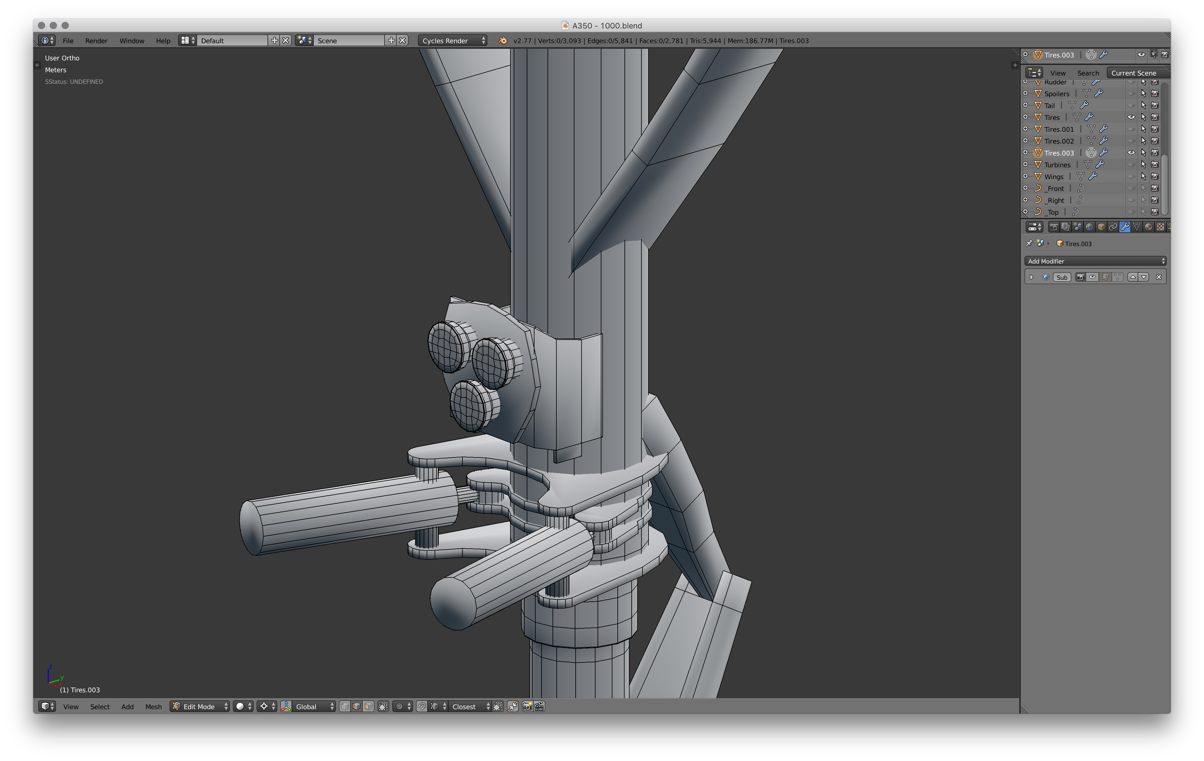Move Sub modifier up with arrow

1133,277
